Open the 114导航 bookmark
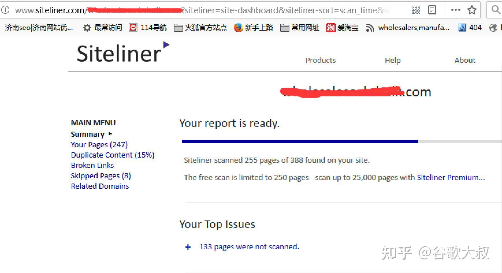This screenshot has width=502, height=273. [x=148, y=27]
